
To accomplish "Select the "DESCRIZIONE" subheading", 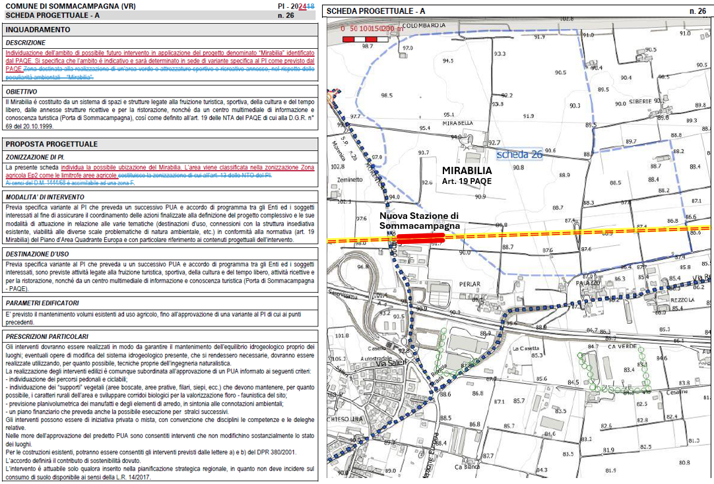I will tap(26, 43).
